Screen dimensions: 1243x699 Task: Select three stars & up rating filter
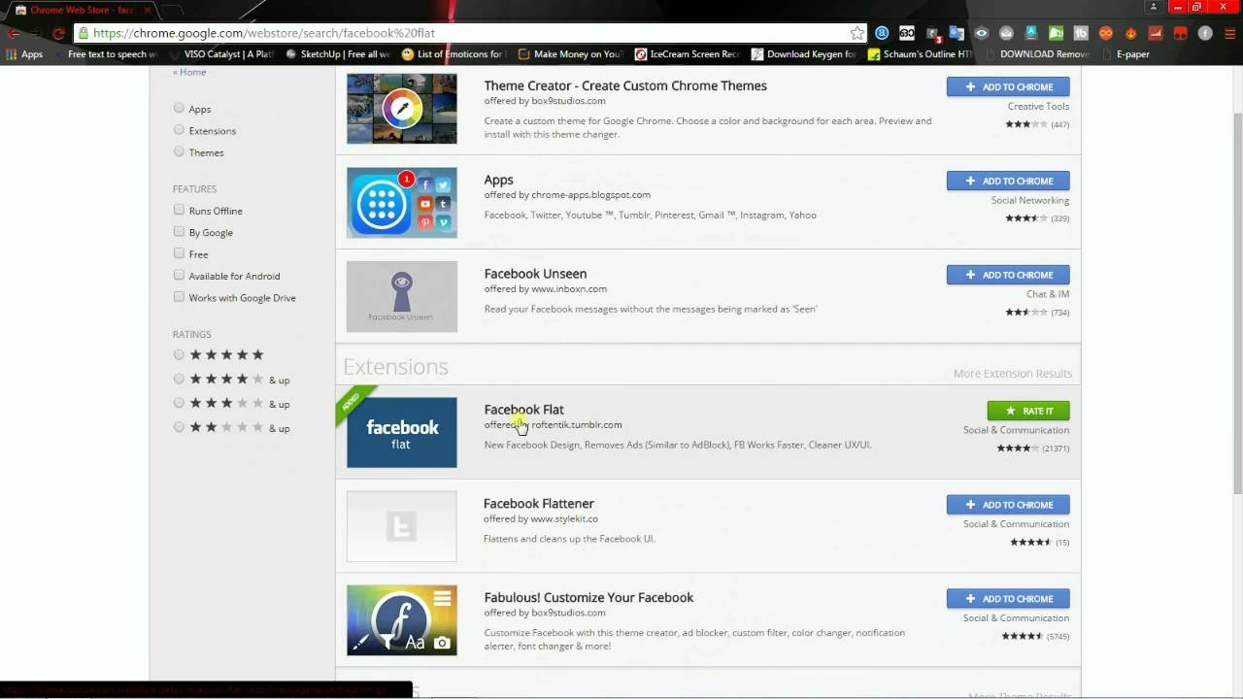click(179, 403)
